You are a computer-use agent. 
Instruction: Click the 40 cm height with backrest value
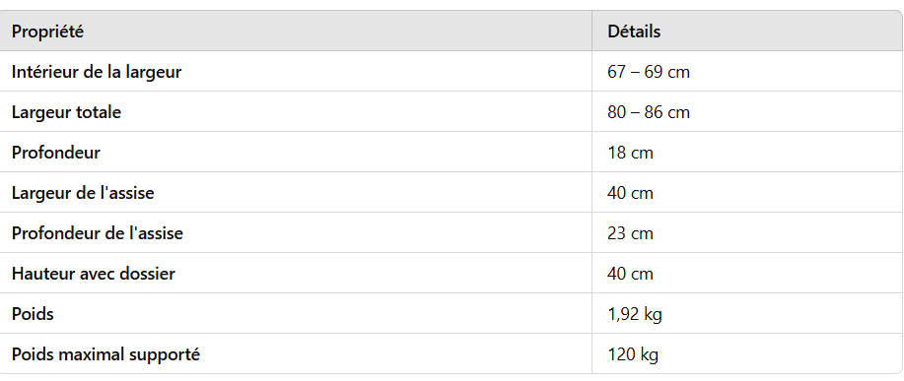(630, 274)
